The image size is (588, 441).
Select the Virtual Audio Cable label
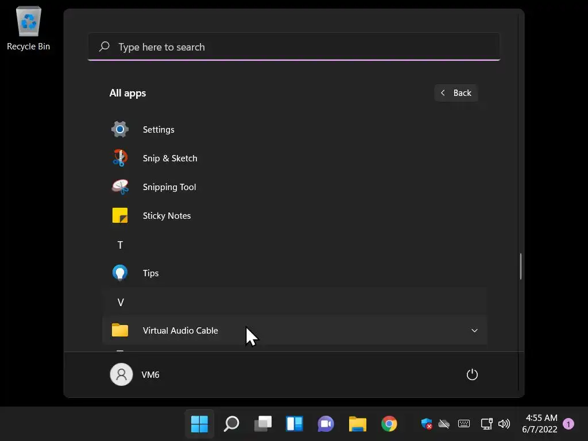pos(180,330)
